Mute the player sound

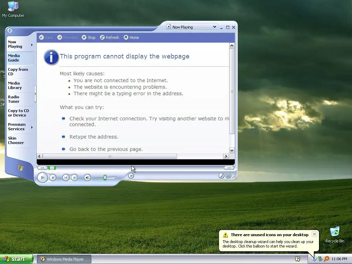pyautogui.click(x=88, y=178)
